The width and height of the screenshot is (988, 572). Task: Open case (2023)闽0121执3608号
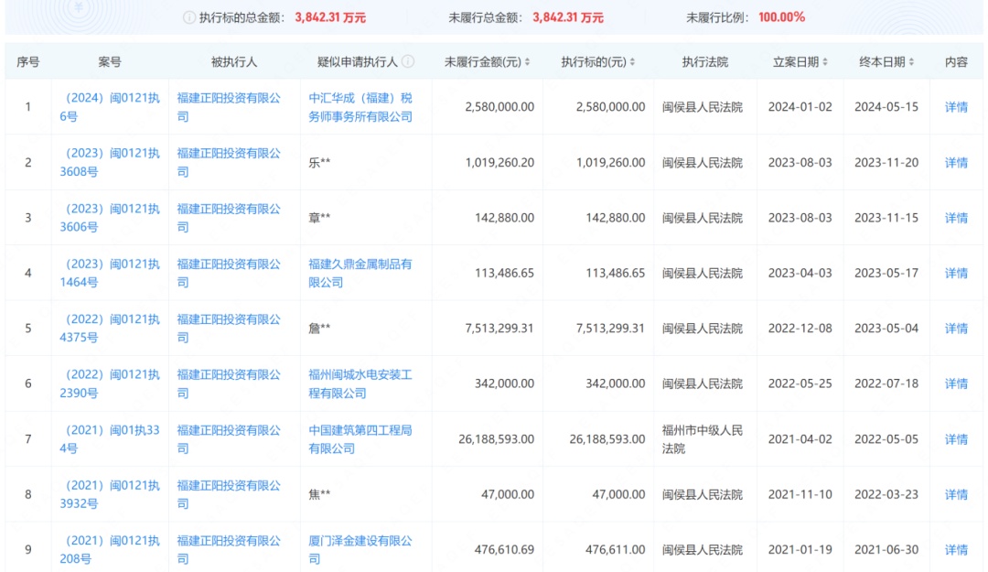tap(110, 162)
